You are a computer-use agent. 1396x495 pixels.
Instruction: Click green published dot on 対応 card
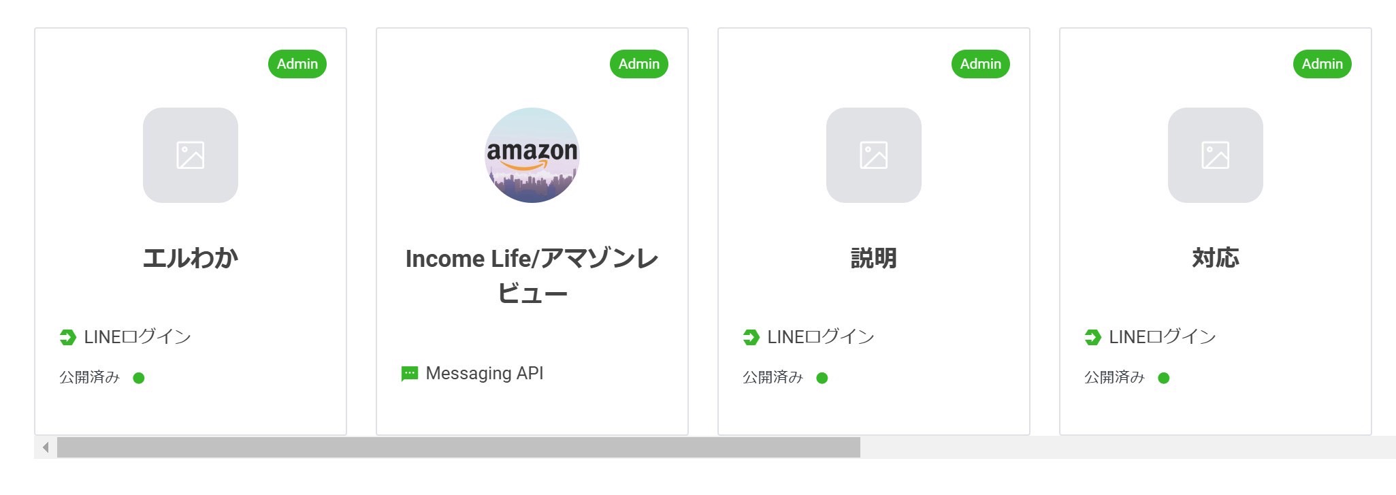[1164, 378]
